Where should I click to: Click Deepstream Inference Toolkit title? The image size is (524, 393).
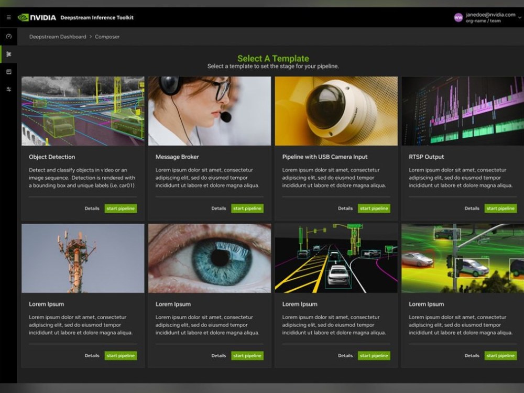97,17
